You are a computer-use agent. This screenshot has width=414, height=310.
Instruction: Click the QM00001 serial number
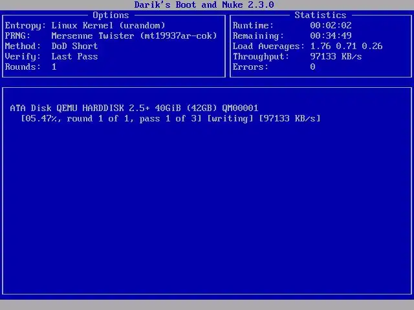click(240, 108)
